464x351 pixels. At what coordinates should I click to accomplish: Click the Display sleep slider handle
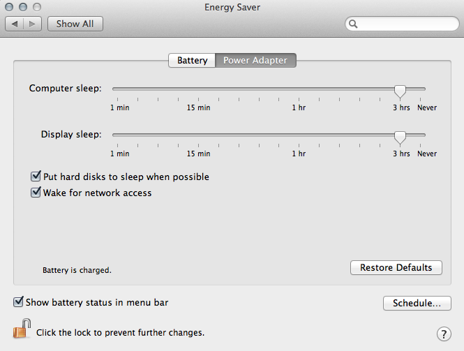click(400, 136)
